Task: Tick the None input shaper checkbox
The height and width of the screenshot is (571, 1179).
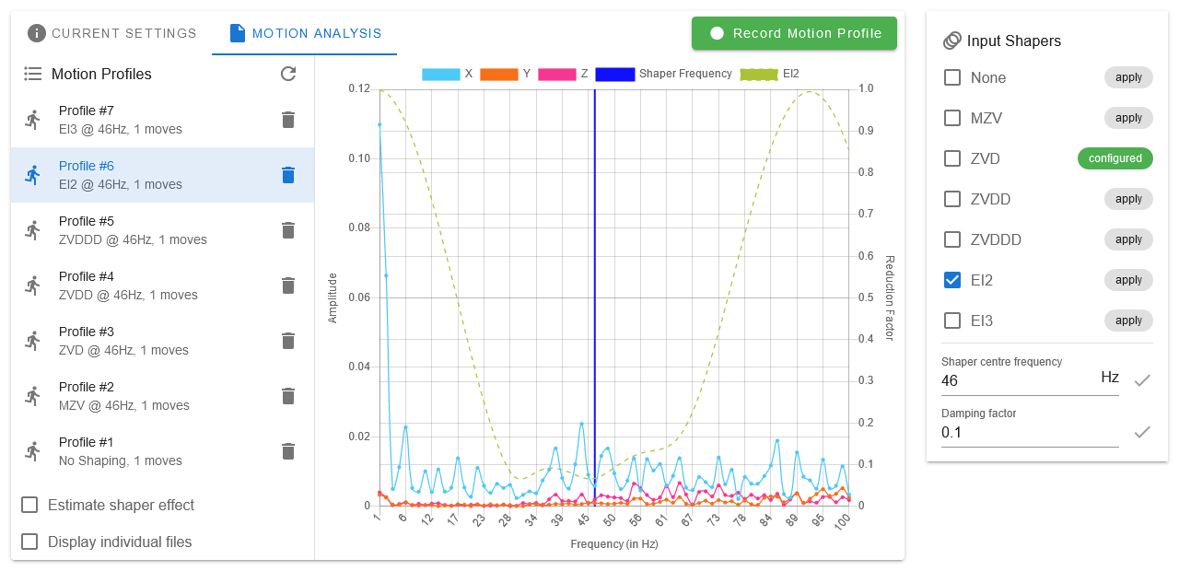Action: click(952, 77)
